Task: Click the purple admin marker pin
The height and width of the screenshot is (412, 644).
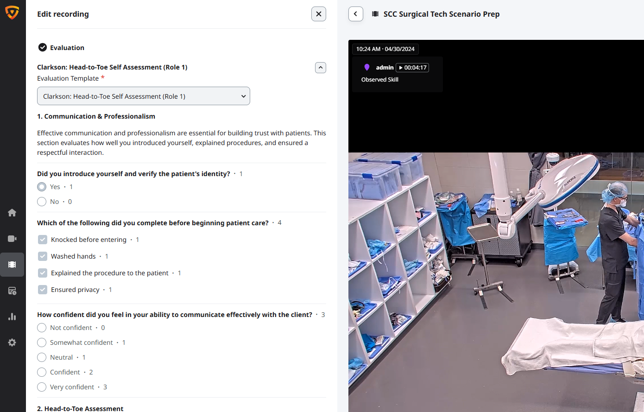Action: (367, 67)
